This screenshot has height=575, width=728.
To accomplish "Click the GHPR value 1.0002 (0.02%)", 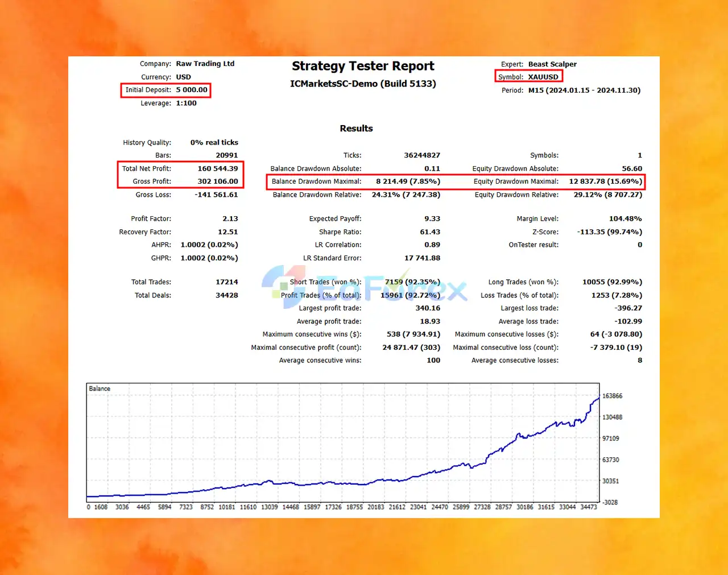I will [209, 258].
